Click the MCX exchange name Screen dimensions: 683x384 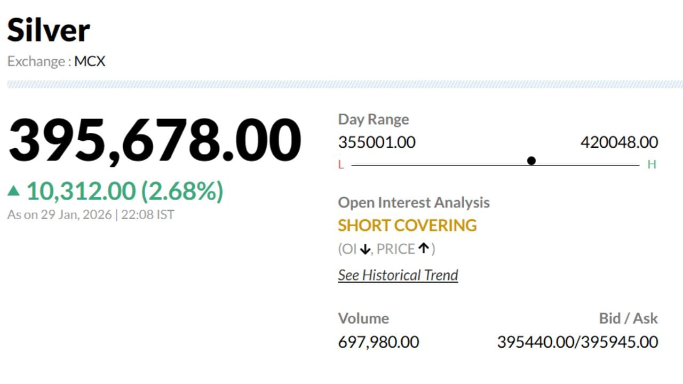(90, 61)
